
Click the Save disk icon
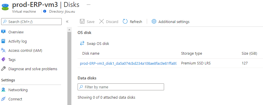(82, 22)
